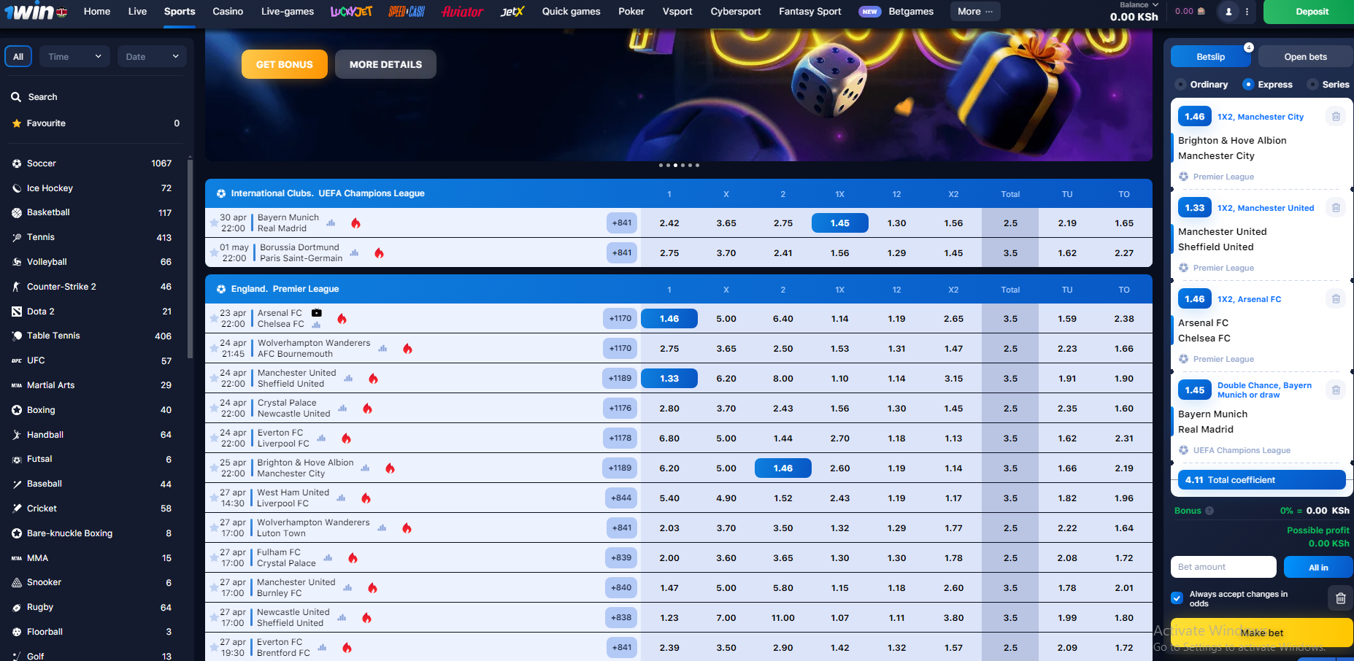Select odds 1.23 for Newcastle United vs Sheffield United
Screen dimensions: 1354x661
click(669, 618)
